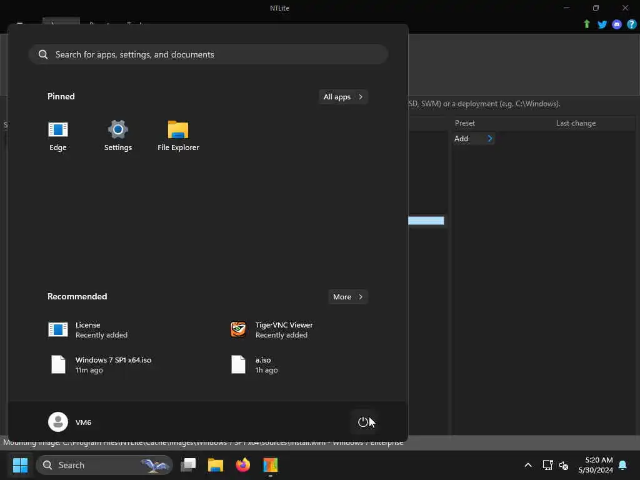Viewport: 640px width, 480px height.
Task: Expand the Add preset arrow in NTLite
Action: pyautogui.click(x=490, y=139)
